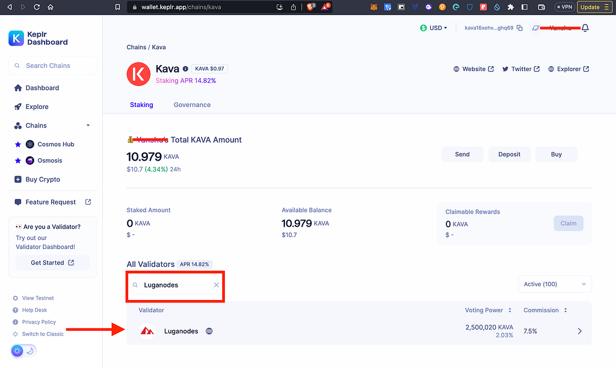Click the share icon in address bar
The image size is (616, 368).
(293, 7)
